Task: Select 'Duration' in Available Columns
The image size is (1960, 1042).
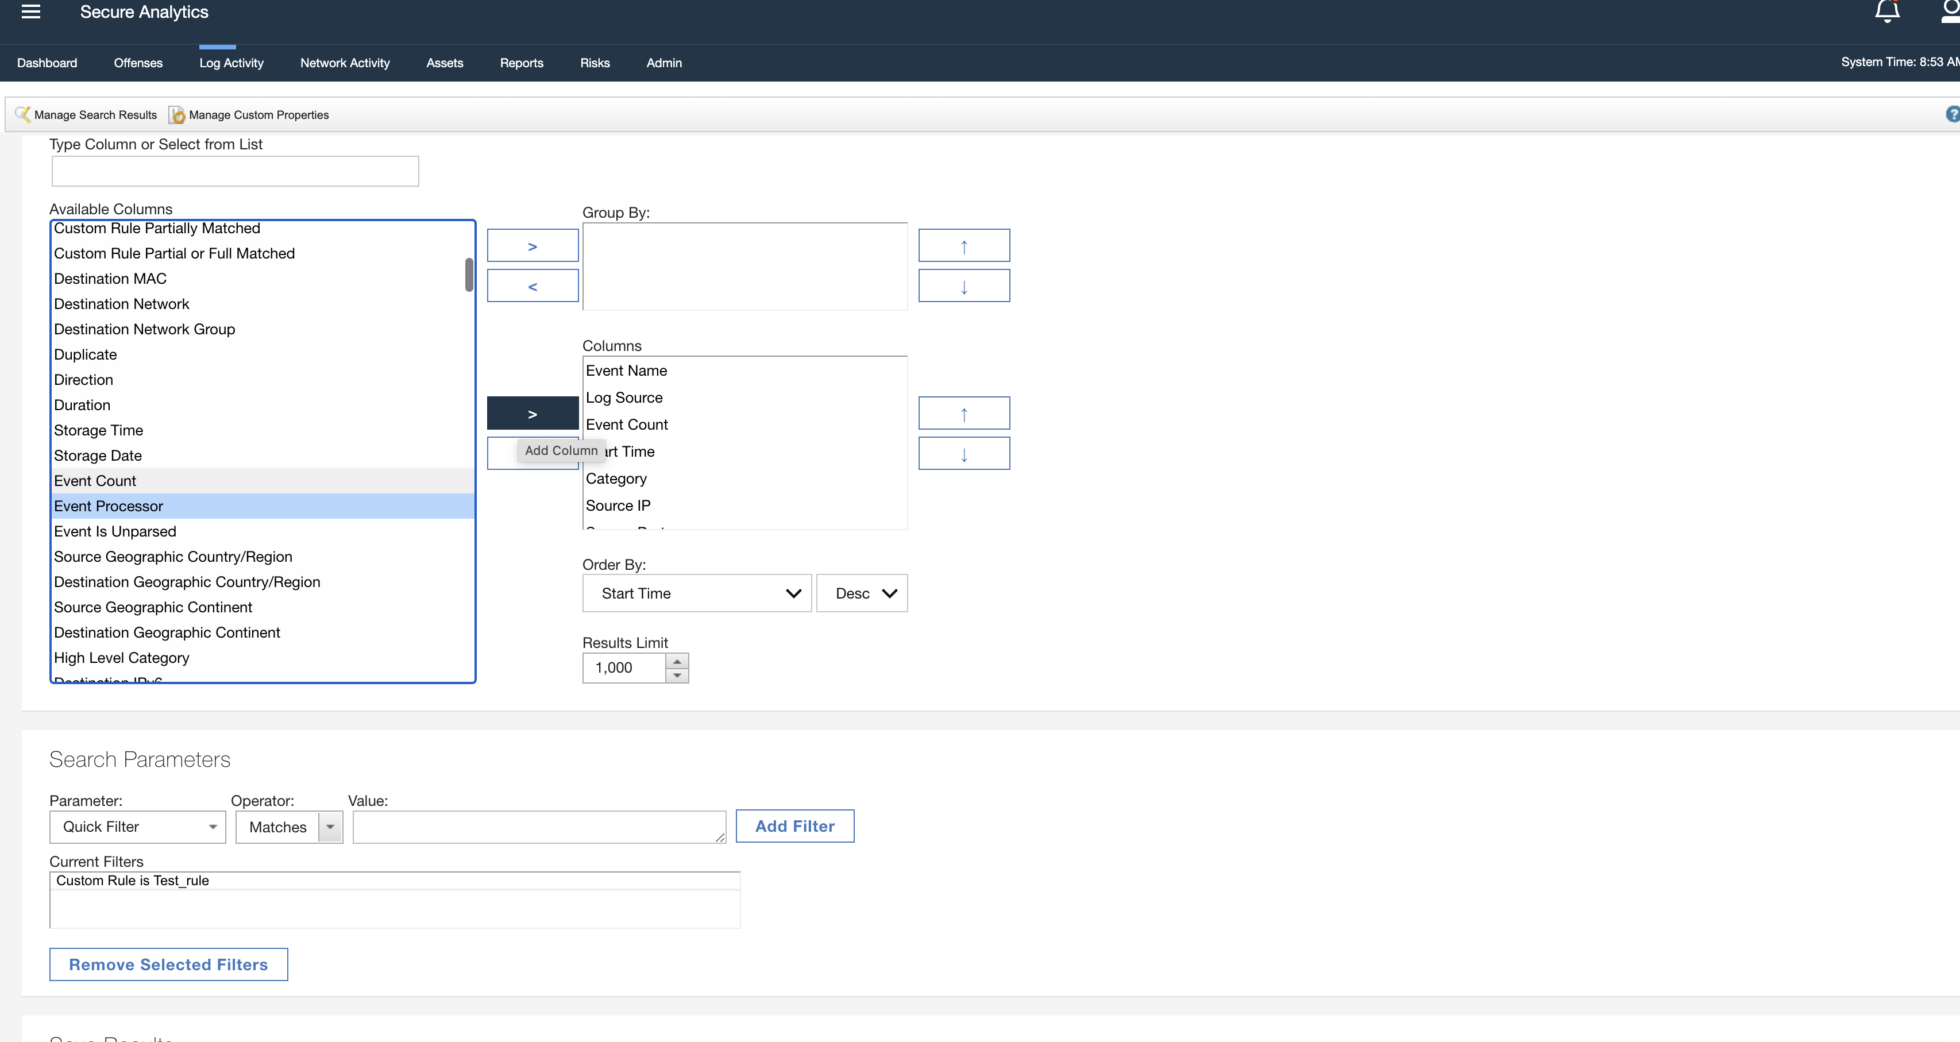Action: pyautogui.click(x=263, y=404)
